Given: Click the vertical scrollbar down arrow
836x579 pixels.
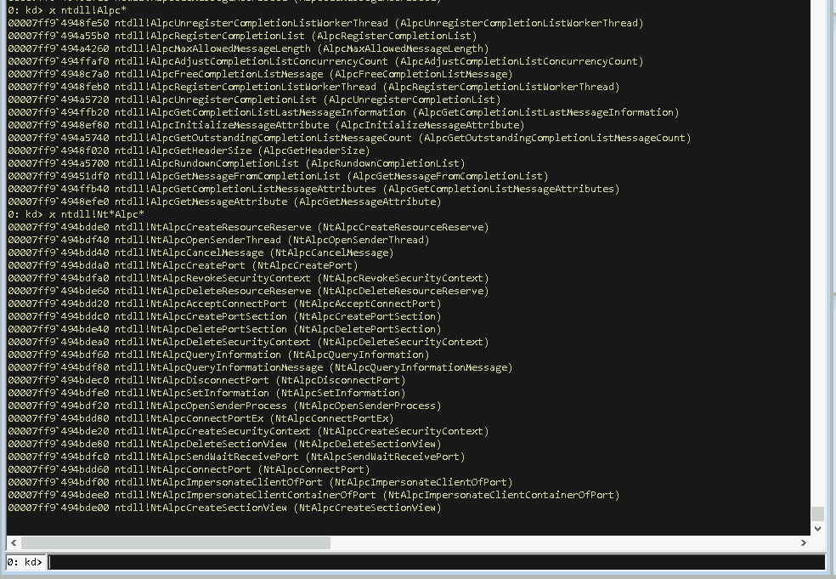Looking at the screenshot, I should point(816,527).
